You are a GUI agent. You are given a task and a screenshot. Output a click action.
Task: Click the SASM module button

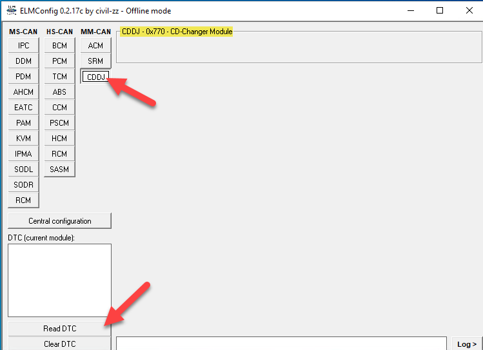coord(59,170)
